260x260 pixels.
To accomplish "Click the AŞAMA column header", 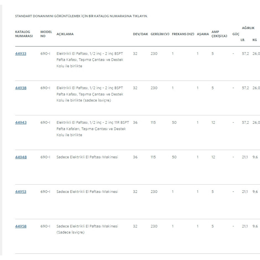I will pyautogui.click(x=203, y=34).
